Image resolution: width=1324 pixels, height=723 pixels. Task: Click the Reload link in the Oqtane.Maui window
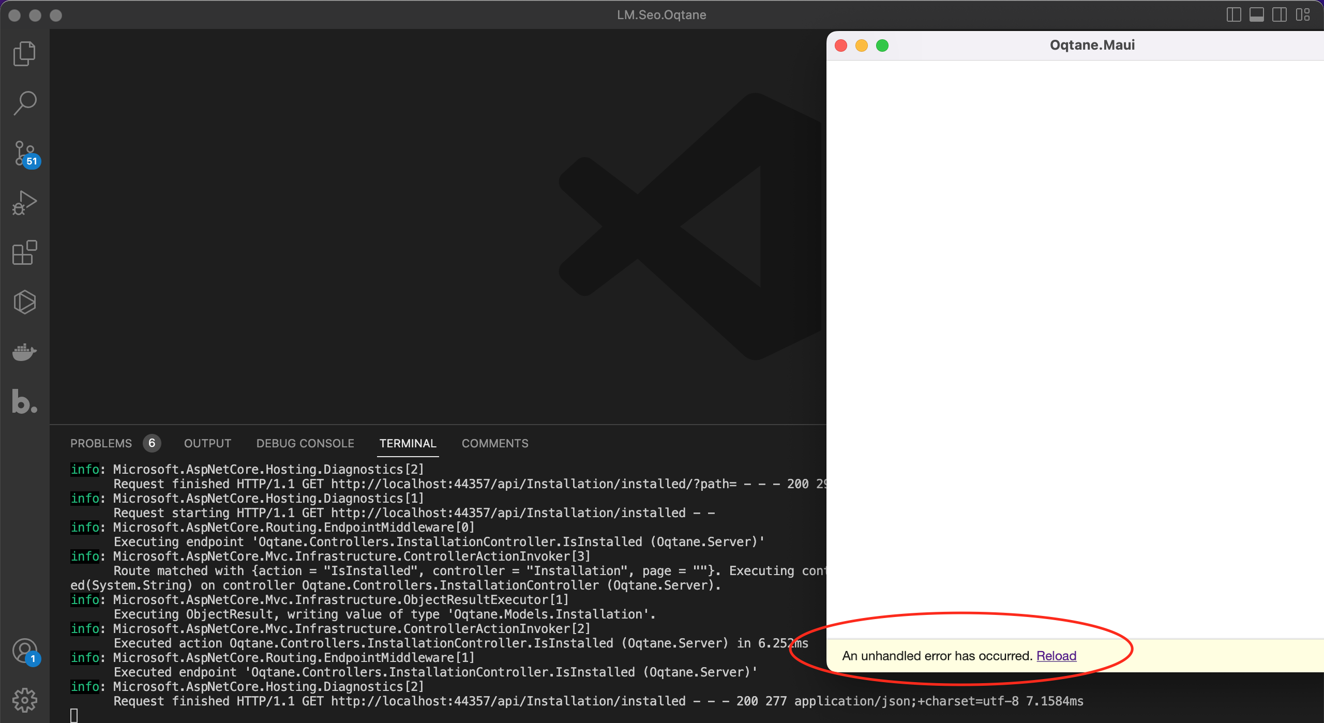pyautogui.click(x=1056, y=655)
